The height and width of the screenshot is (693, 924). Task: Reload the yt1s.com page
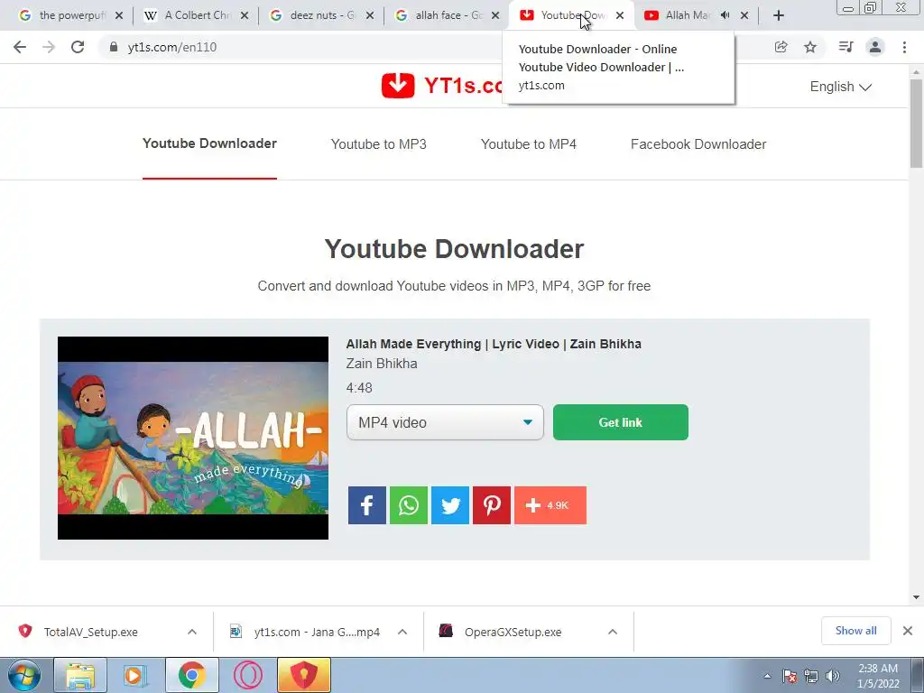point(78,47)
